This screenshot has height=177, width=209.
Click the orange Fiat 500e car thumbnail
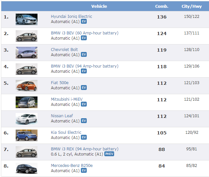tap(26, 86)
